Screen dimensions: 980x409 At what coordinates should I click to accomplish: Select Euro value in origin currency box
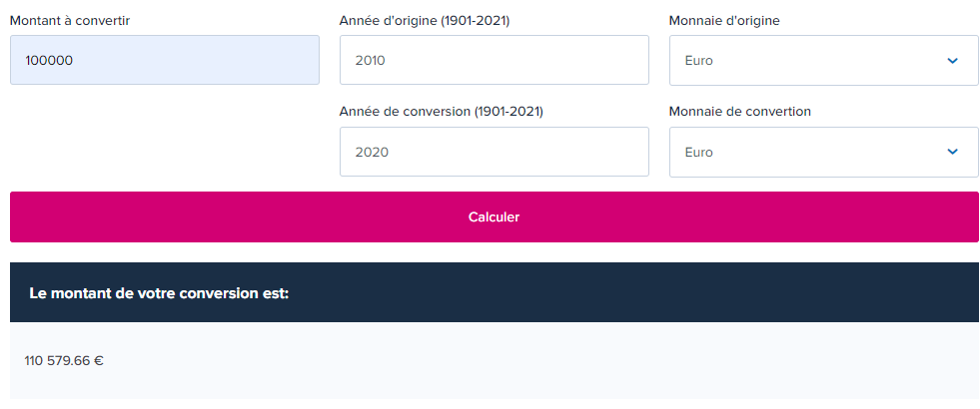699,61
